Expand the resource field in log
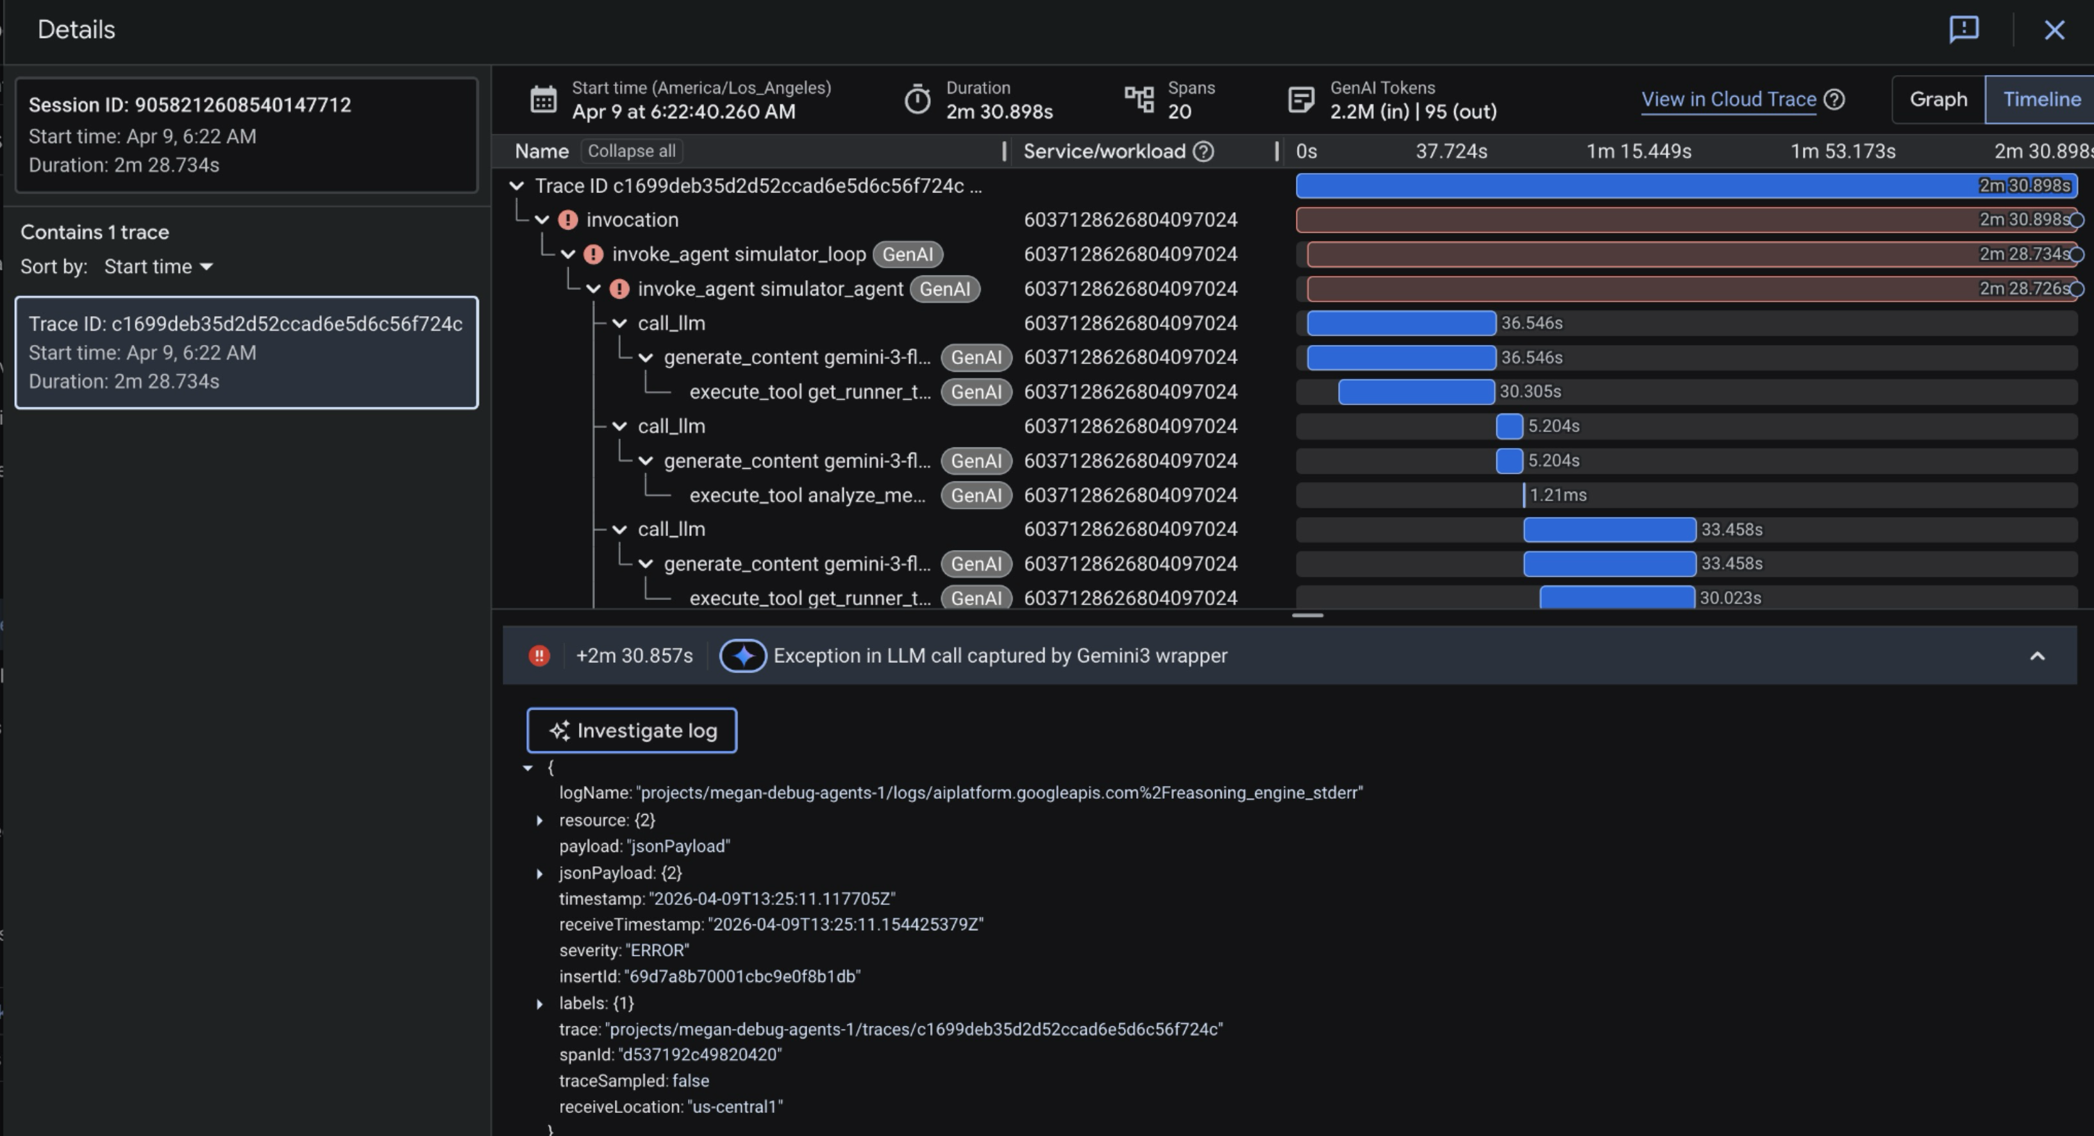 (x=539, y=821)
